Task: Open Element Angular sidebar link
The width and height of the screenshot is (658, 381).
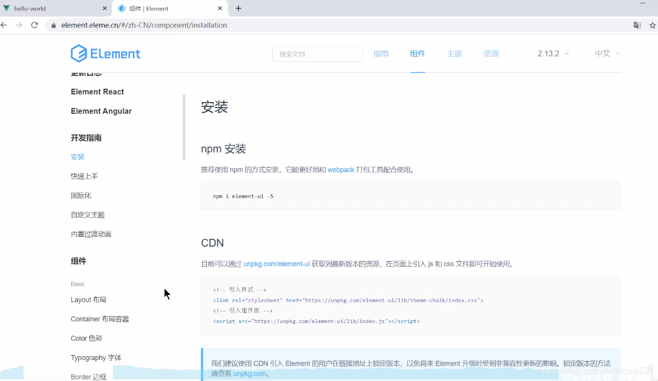Action: [101, 111]
